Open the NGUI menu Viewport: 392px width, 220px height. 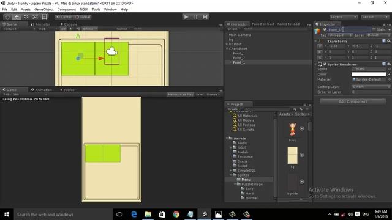point(84,10)
